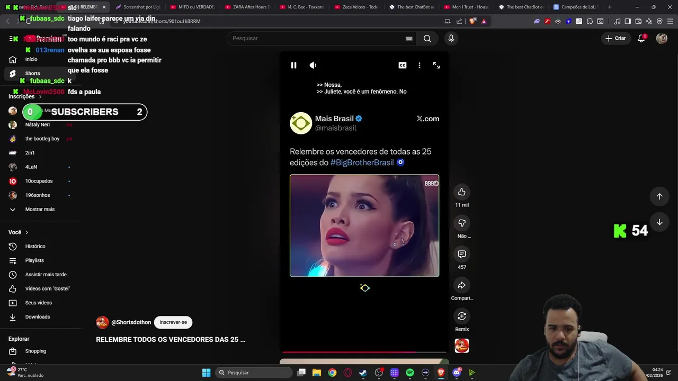Like the Short with thumbs up

tap(462, 192)
